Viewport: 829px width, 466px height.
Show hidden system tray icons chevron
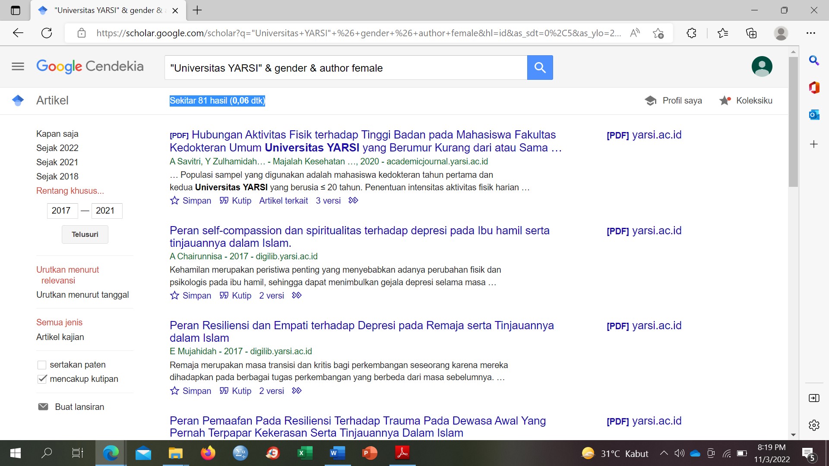point(664,453)
